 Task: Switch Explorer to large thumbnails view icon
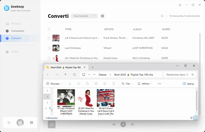(x=195, y=118)
